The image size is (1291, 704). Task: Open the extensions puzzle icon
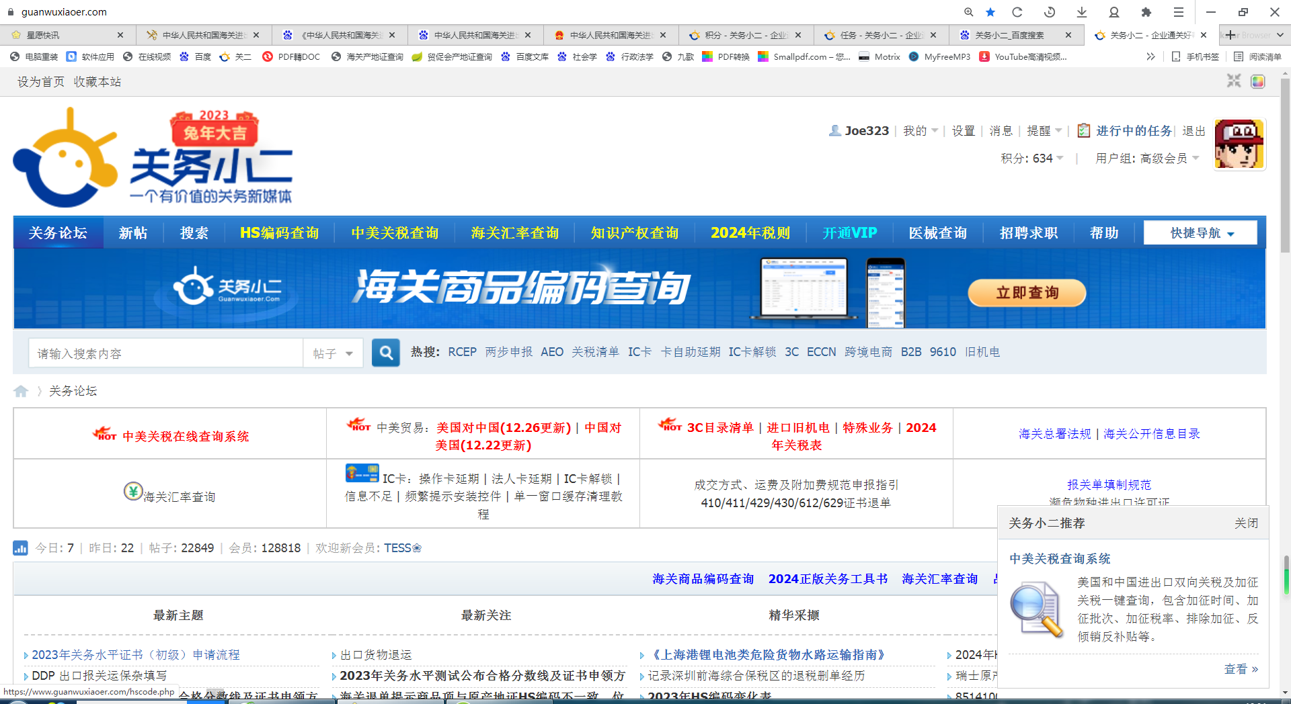tap(1146, 12)
